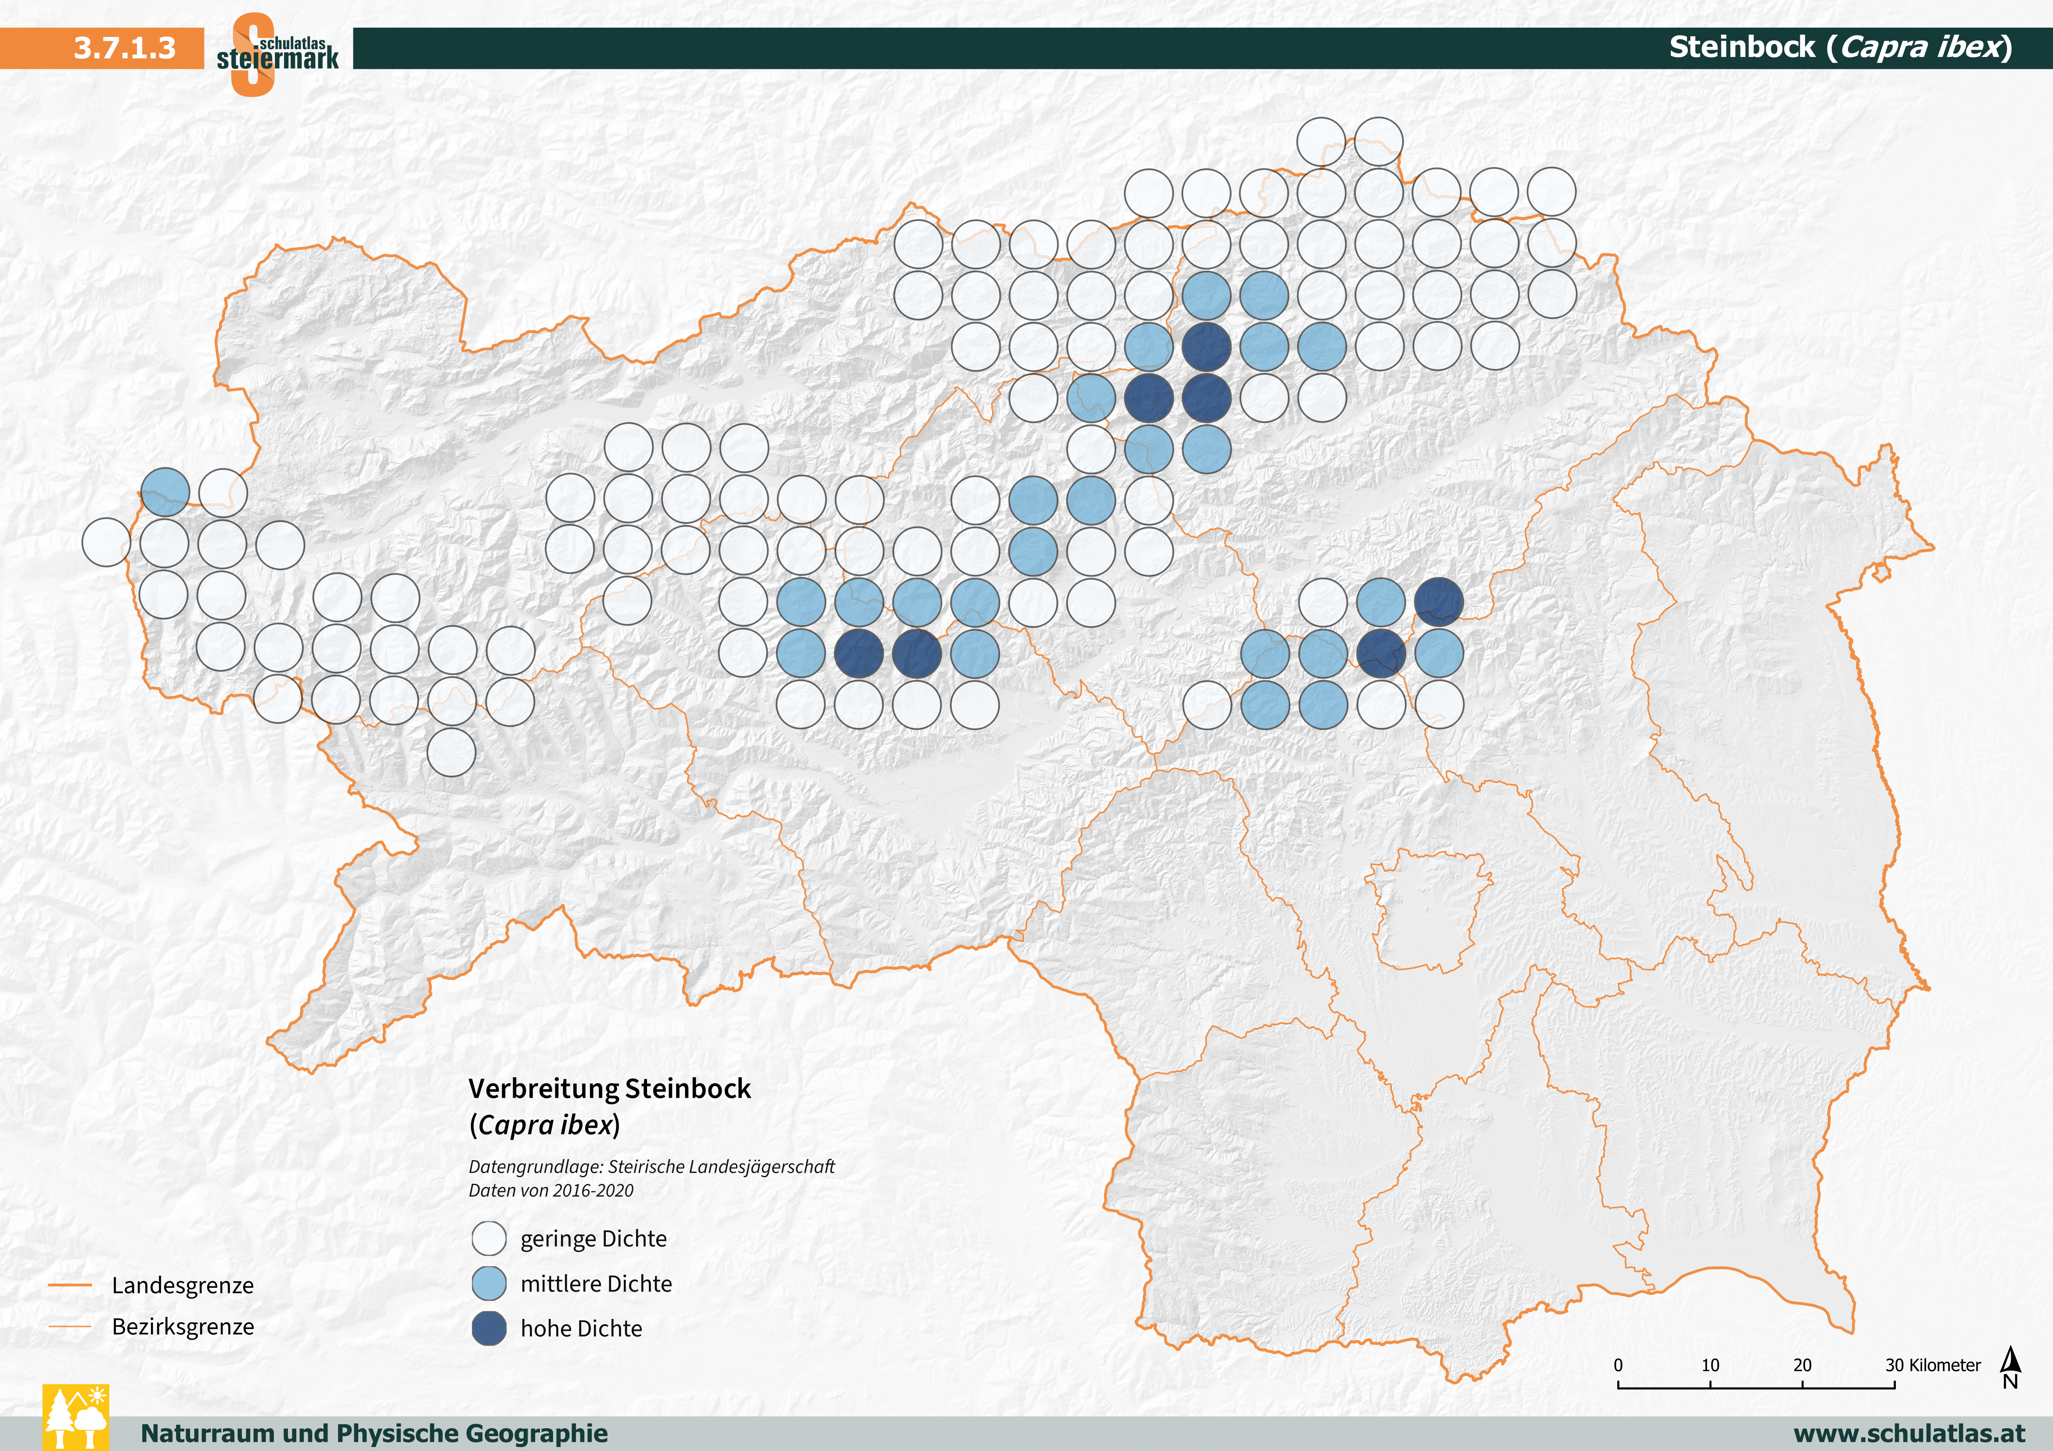
Task: Click the scale bar zero mark
Action: tap(1618, 1366)
